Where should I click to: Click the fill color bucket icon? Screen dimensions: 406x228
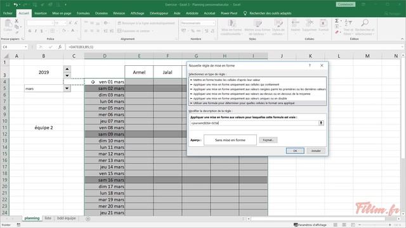click(63, 31)
